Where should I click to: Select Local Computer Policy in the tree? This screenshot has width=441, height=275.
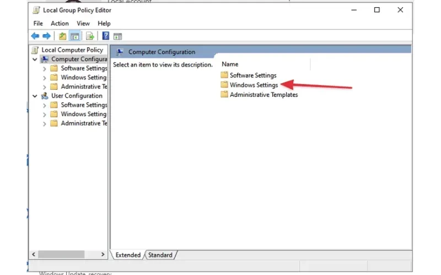pyautogui.click(x=72, y=50)
